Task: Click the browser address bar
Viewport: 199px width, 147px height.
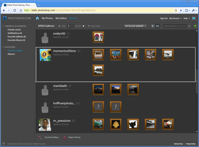Action: pos(99,10)
